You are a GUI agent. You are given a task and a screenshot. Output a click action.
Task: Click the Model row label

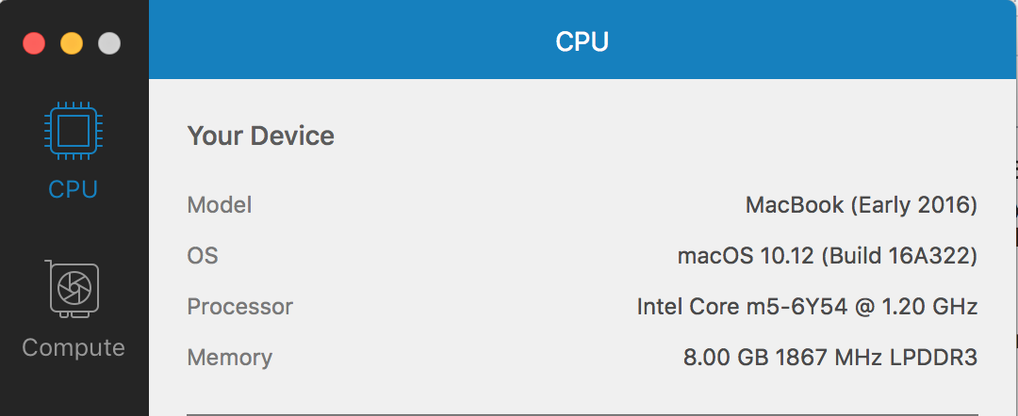click(220, 204)
